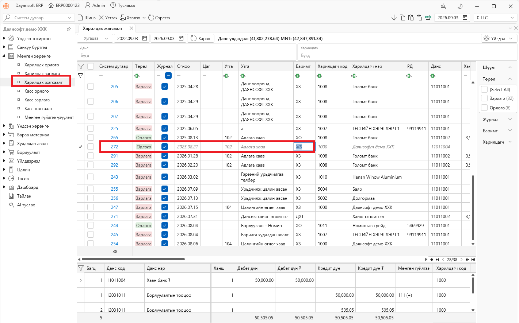Click the Устгах delete button
The image size is (519, 323).
(x=108, y=17)
